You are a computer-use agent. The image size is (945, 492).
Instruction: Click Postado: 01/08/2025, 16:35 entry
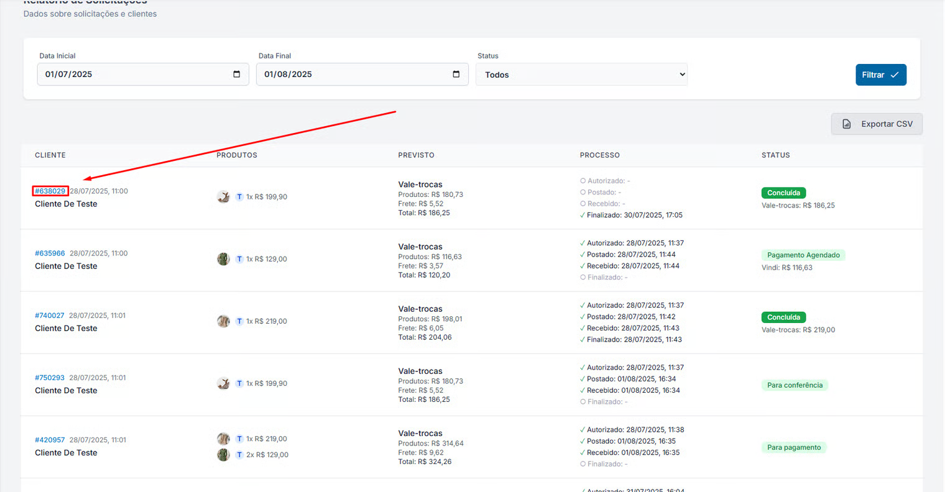(x=628, y=441)
